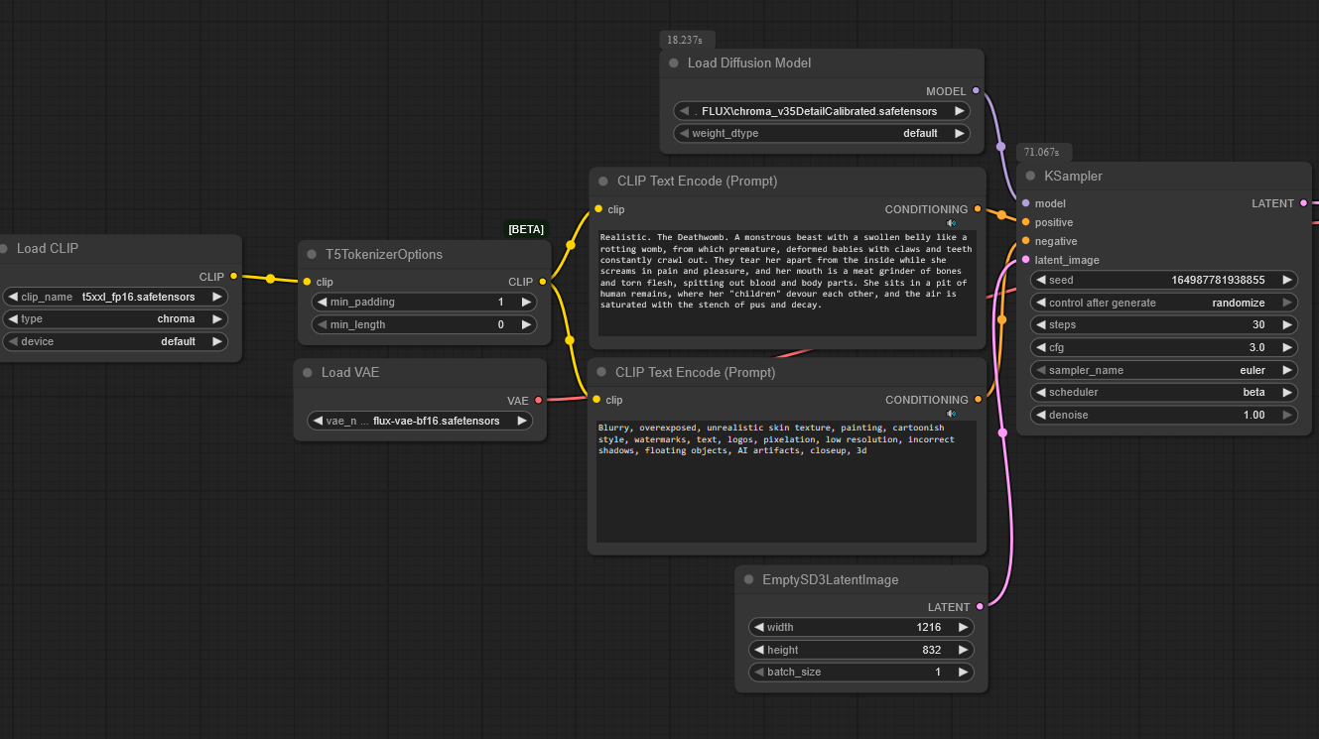
Task: Click the clip input port of the negative prompt node
Action: click(596, 400)
